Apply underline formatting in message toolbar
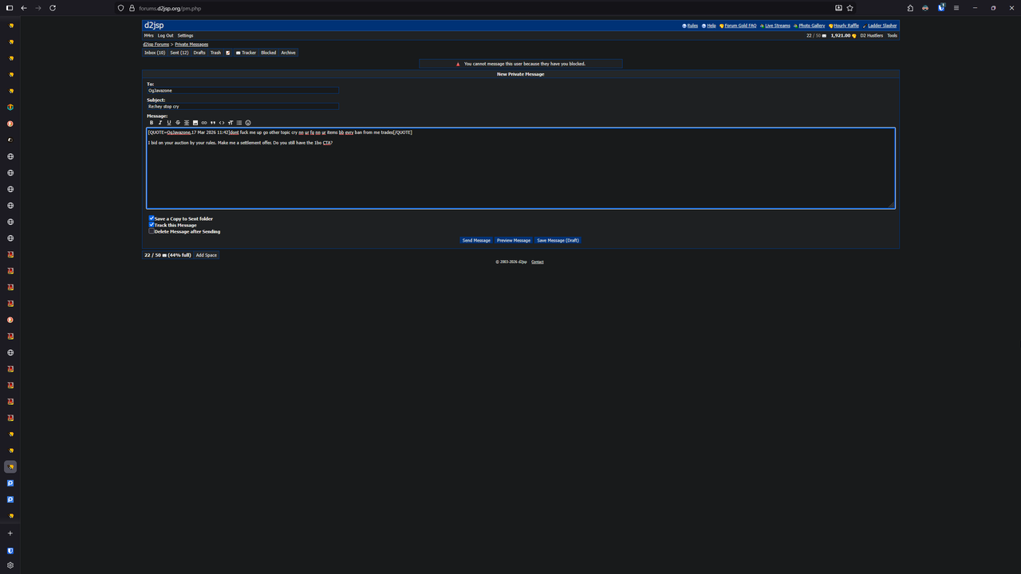1021x574 pixels. coord(169,123)
